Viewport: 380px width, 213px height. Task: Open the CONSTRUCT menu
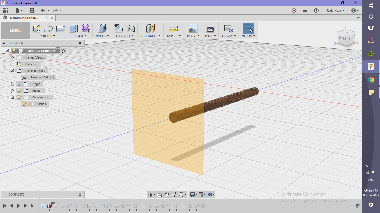(150, 36)
